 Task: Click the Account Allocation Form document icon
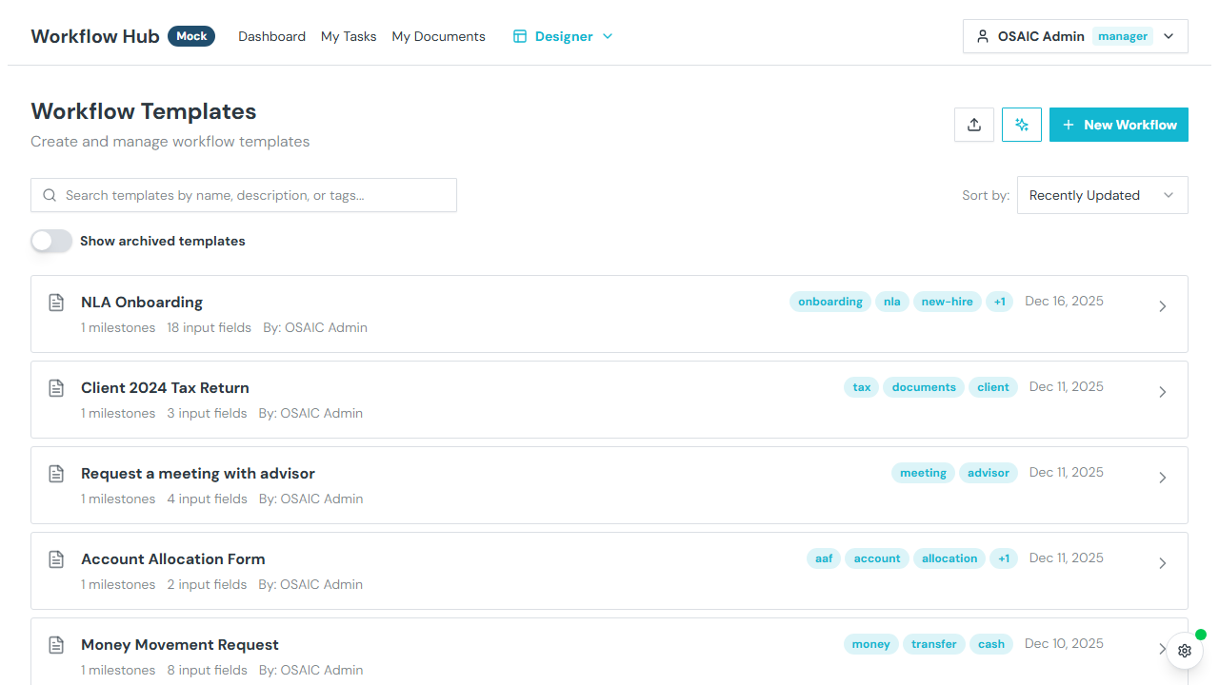tap(57, 559)
